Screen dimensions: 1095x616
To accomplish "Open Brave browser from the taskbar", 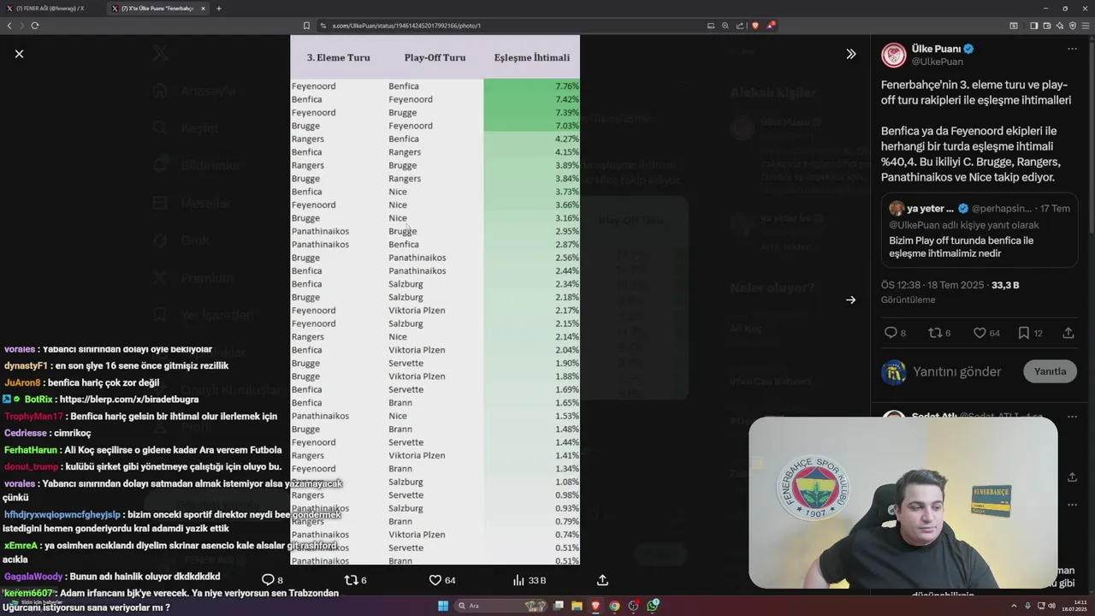I will pyautogui.click(x=596, y=606).
